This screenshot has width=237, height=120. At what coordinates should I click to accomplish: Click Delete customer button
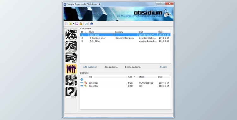point(133,67)
